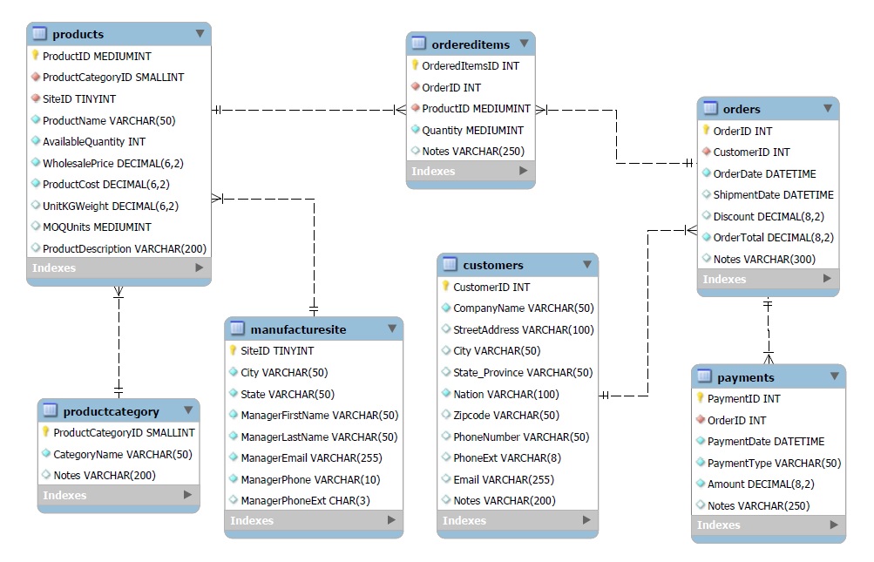
Task: Click the orders table header icon
Action: pyautogui.click(x=709, y=109)
